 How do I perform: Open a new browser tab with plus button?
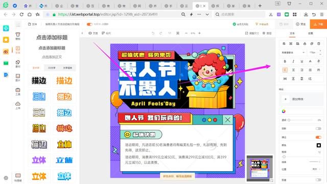(x=260, y=6)
